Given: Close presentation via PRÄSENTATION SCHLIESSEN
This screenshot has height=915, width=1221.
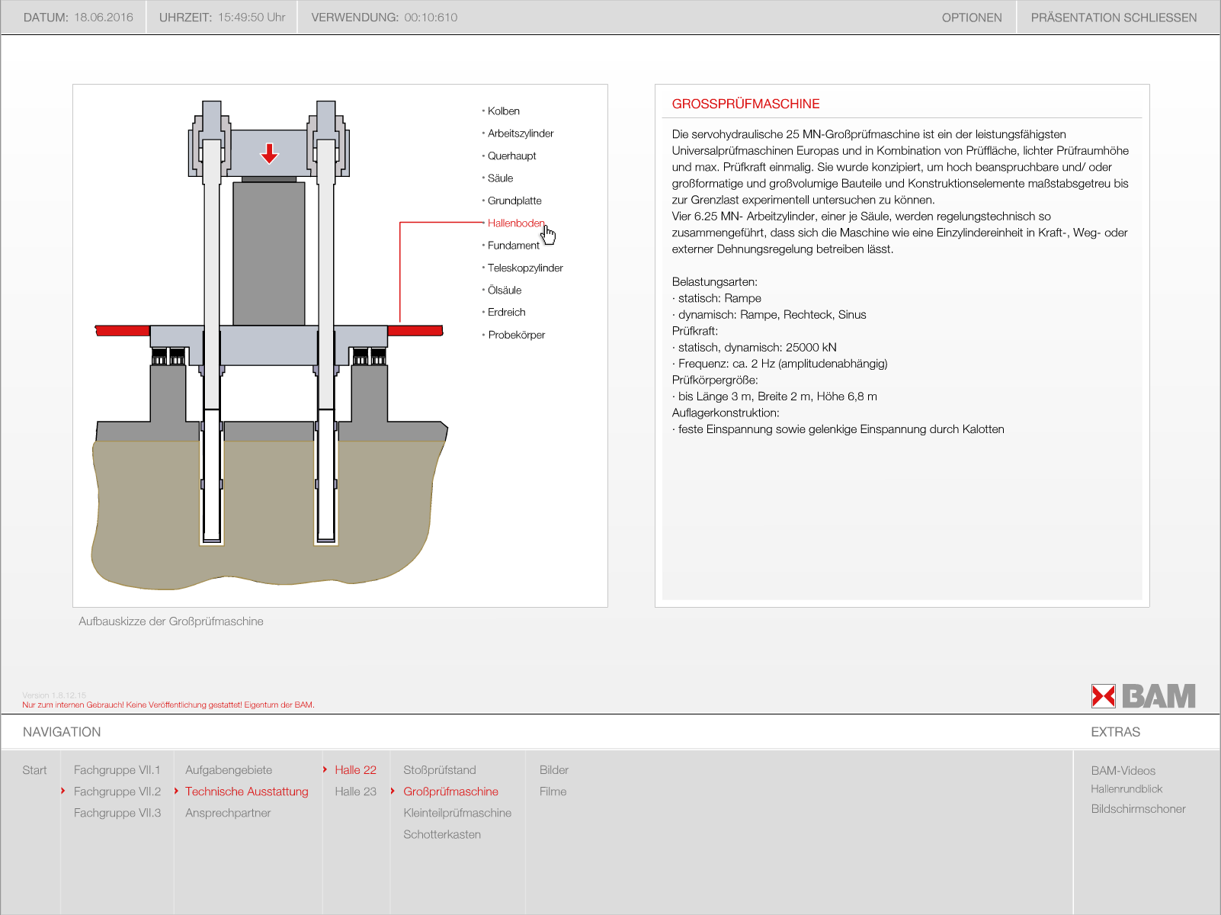Looking at the screenshot, I should pyautogui.click(x=1113, y=18).
